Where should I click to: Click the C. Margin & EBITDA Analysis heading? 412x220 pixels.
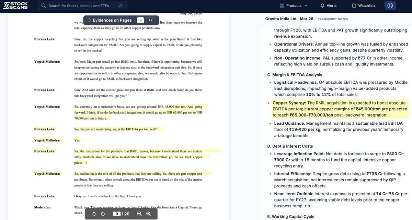(295, 74)
